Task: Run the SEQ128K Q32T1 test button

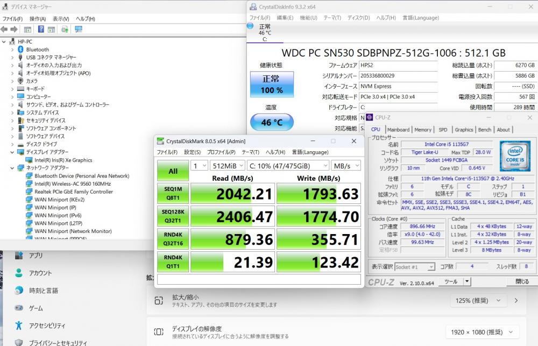Action: pos(173,216)
